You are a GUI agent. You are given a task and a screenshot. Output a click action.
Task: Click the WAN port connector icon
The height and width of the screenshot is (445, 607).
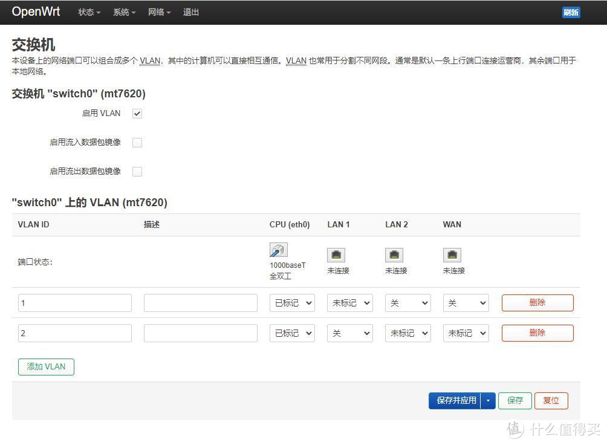click(452, 255)
